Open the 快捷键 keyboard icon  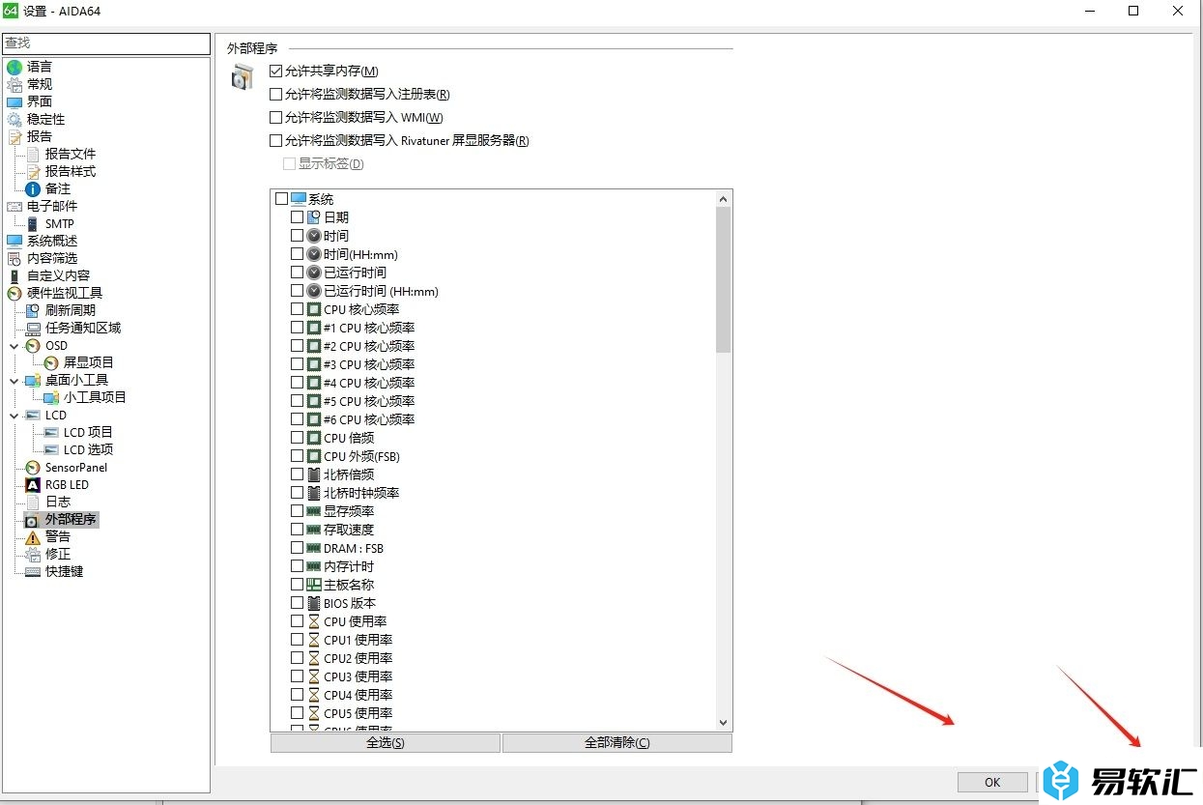tap(33, 571)
